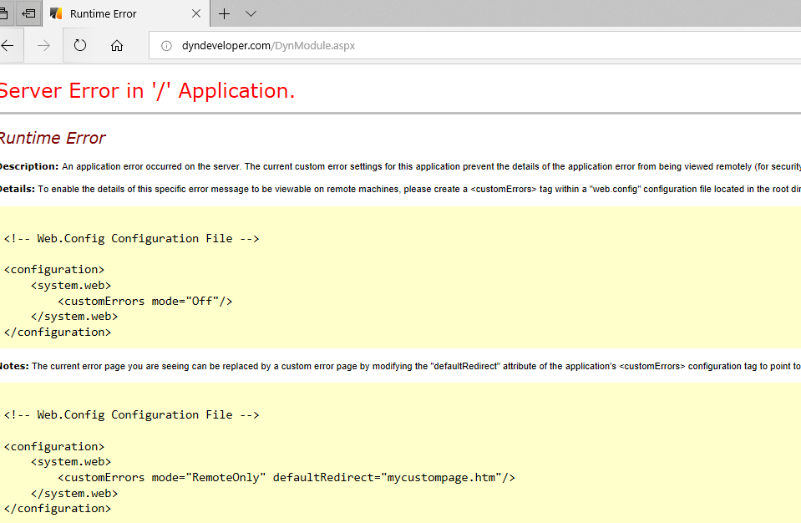Open a new tab with plus icon

(224, 14)
